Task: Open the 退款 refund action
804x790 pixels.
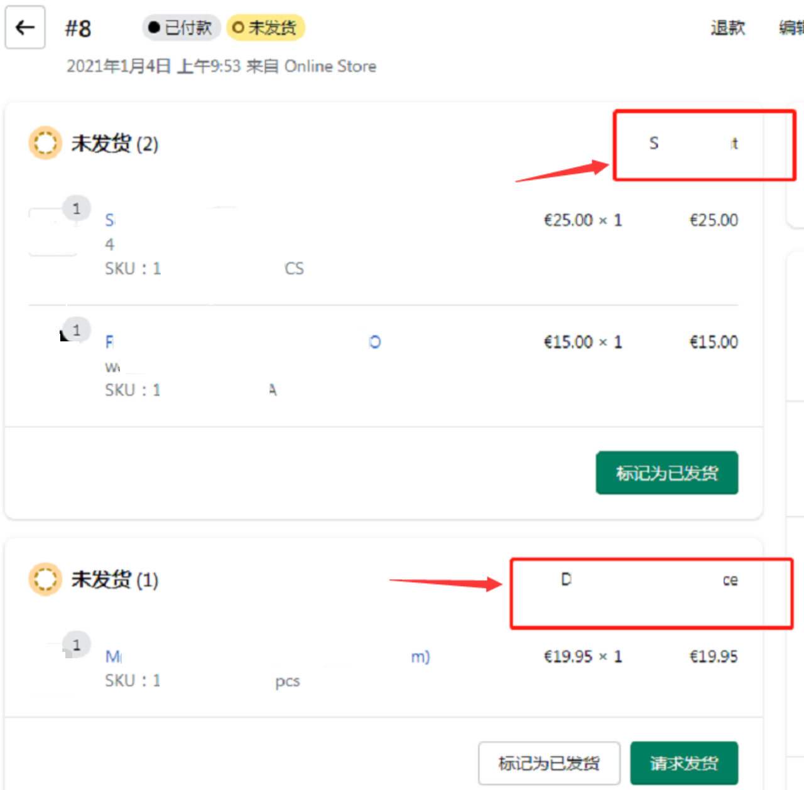Action: pos(727,28)
